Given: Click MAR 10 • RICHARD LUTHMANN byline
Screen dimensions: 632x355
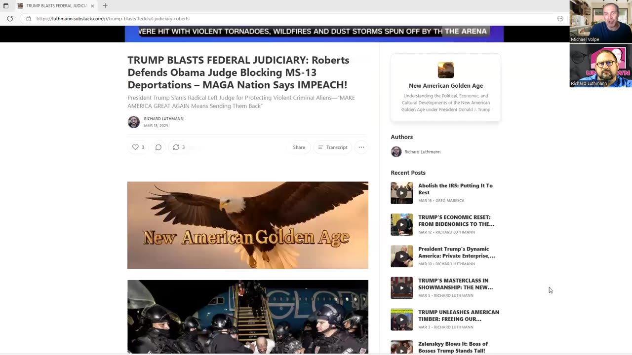Looking at the screenshot, I should click(x=446, y=264).
